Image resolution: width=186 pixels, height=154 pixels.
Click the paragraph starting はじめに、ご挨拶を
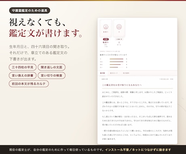point(137,94)
